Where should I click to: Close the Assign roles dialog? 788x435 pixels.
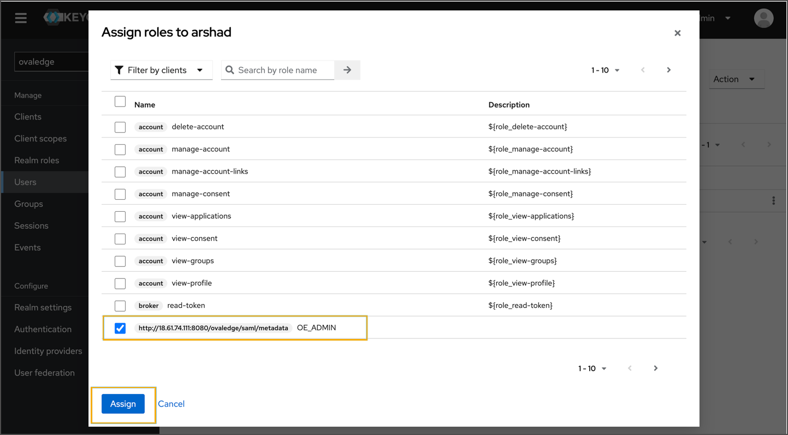[x=677, y=33]
